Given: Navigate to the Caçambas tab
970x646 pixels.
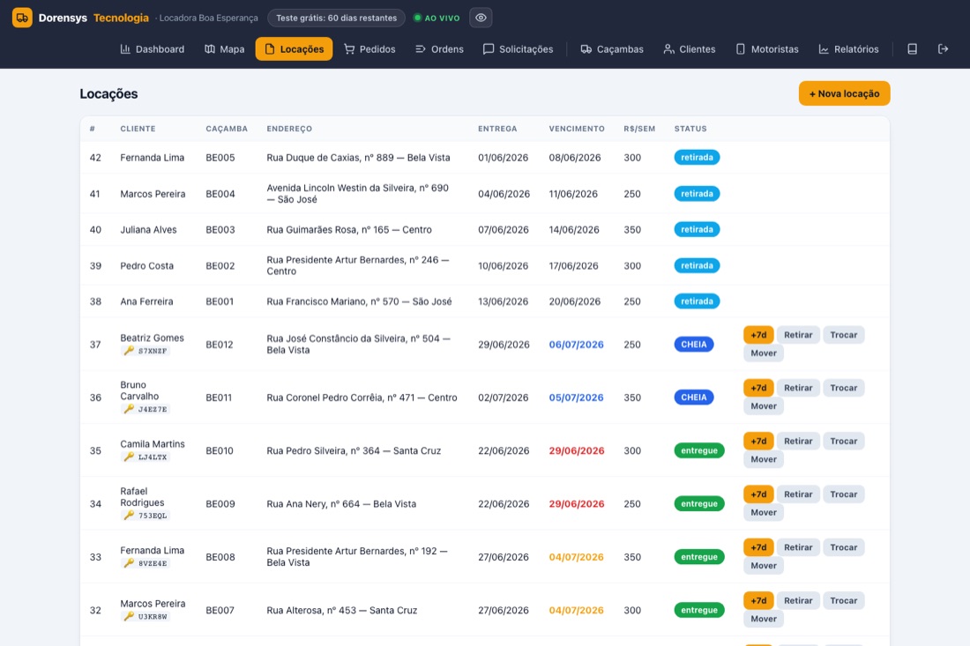Looking at the screenshot, I should tap(612, 48).
